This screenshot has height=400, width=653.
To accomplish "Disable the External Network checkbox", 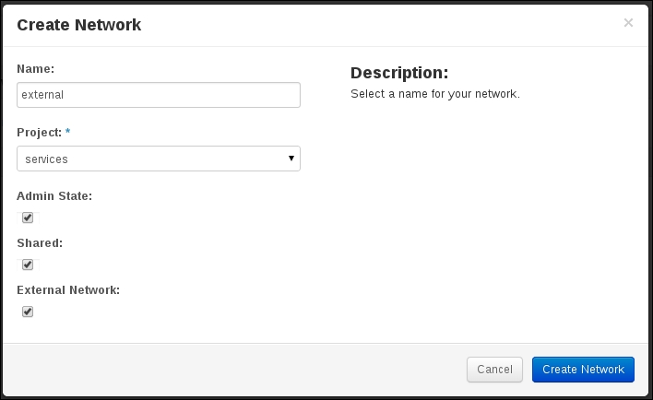I will click(x=28, y=312).
